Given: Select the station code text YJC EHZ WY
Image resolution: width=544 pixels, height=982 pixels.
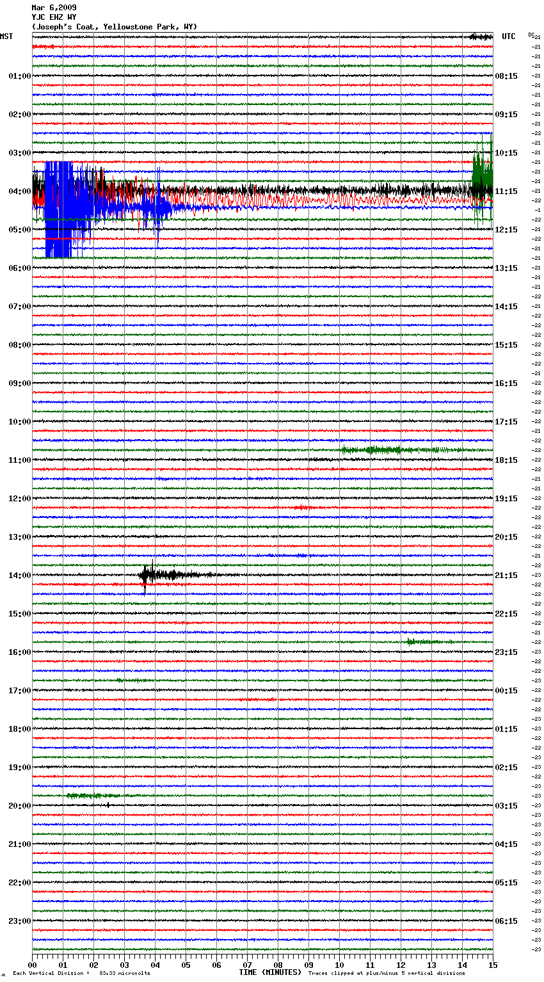Looking at the screenshot, I should (54, 17).
